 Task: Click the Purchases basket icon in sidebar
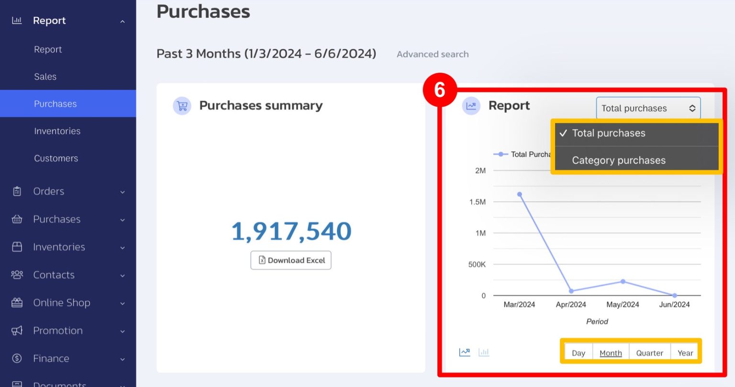click(17, 219)
